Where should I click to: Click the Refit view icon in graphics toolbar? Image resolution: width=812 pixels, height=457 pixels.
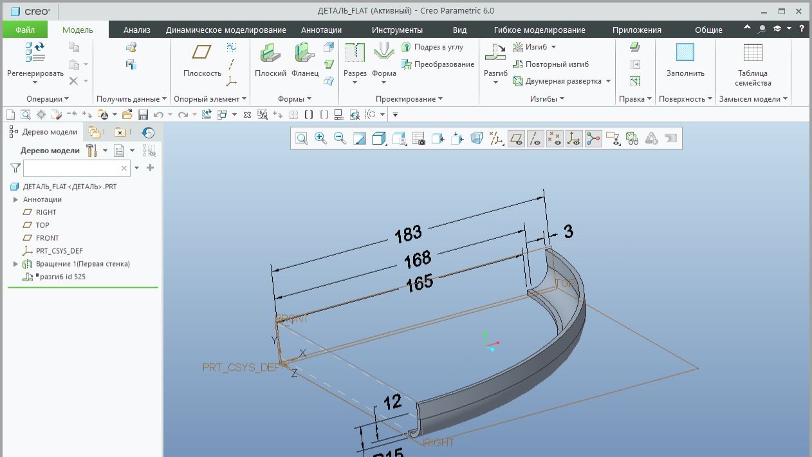click(x=301, y=138)
